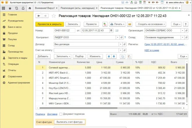Screen dimensions: 192x128
Task: Click the M memory button in title bar
Action: click(x=149, y=2)
